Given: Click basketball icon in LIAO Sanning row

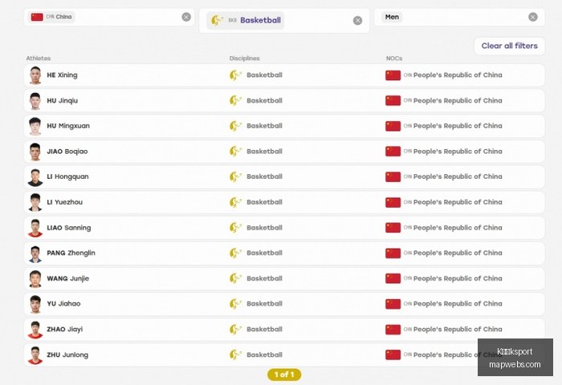Looking at the screenshot, I should point(235,228).
